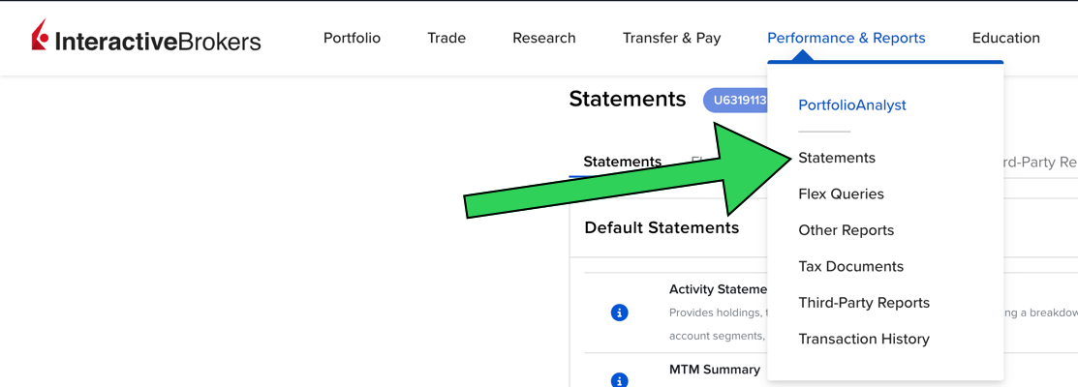Click the info icon beside MTM Summary

coord(620,379)
